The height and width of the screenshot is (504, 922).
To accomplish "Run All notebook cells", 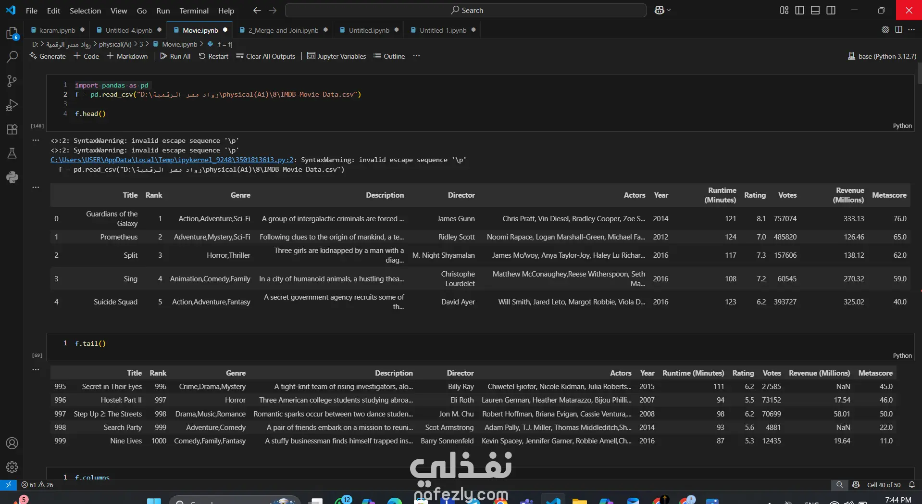I will click(x=175, y=56).
